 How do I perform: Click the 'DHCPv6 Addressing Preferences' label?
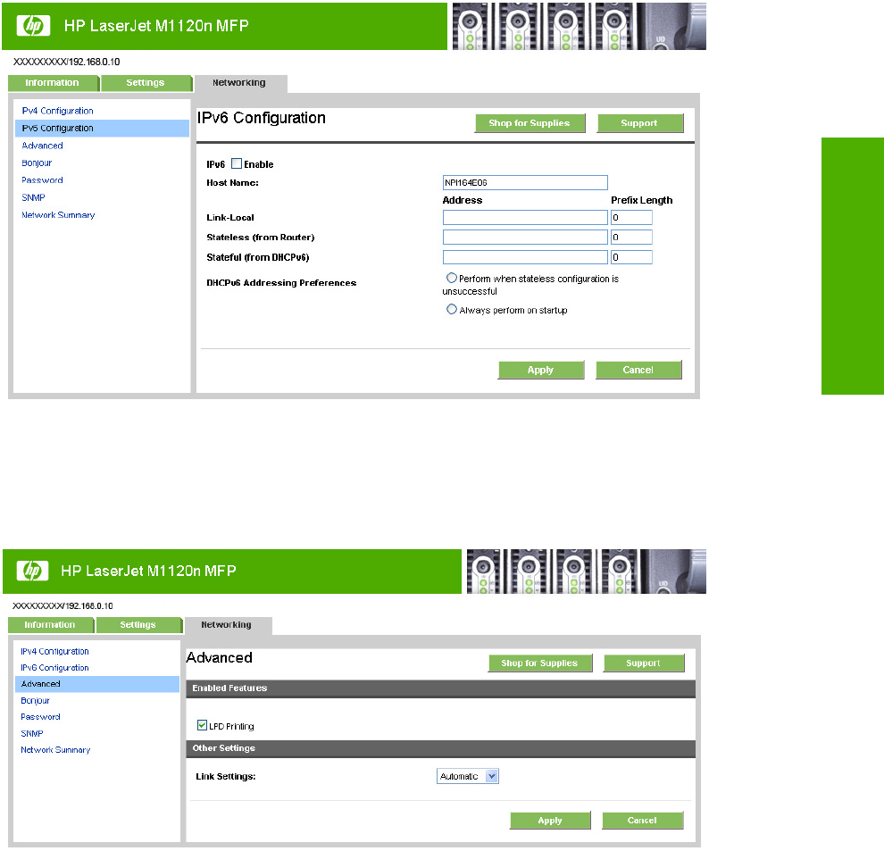281,282
